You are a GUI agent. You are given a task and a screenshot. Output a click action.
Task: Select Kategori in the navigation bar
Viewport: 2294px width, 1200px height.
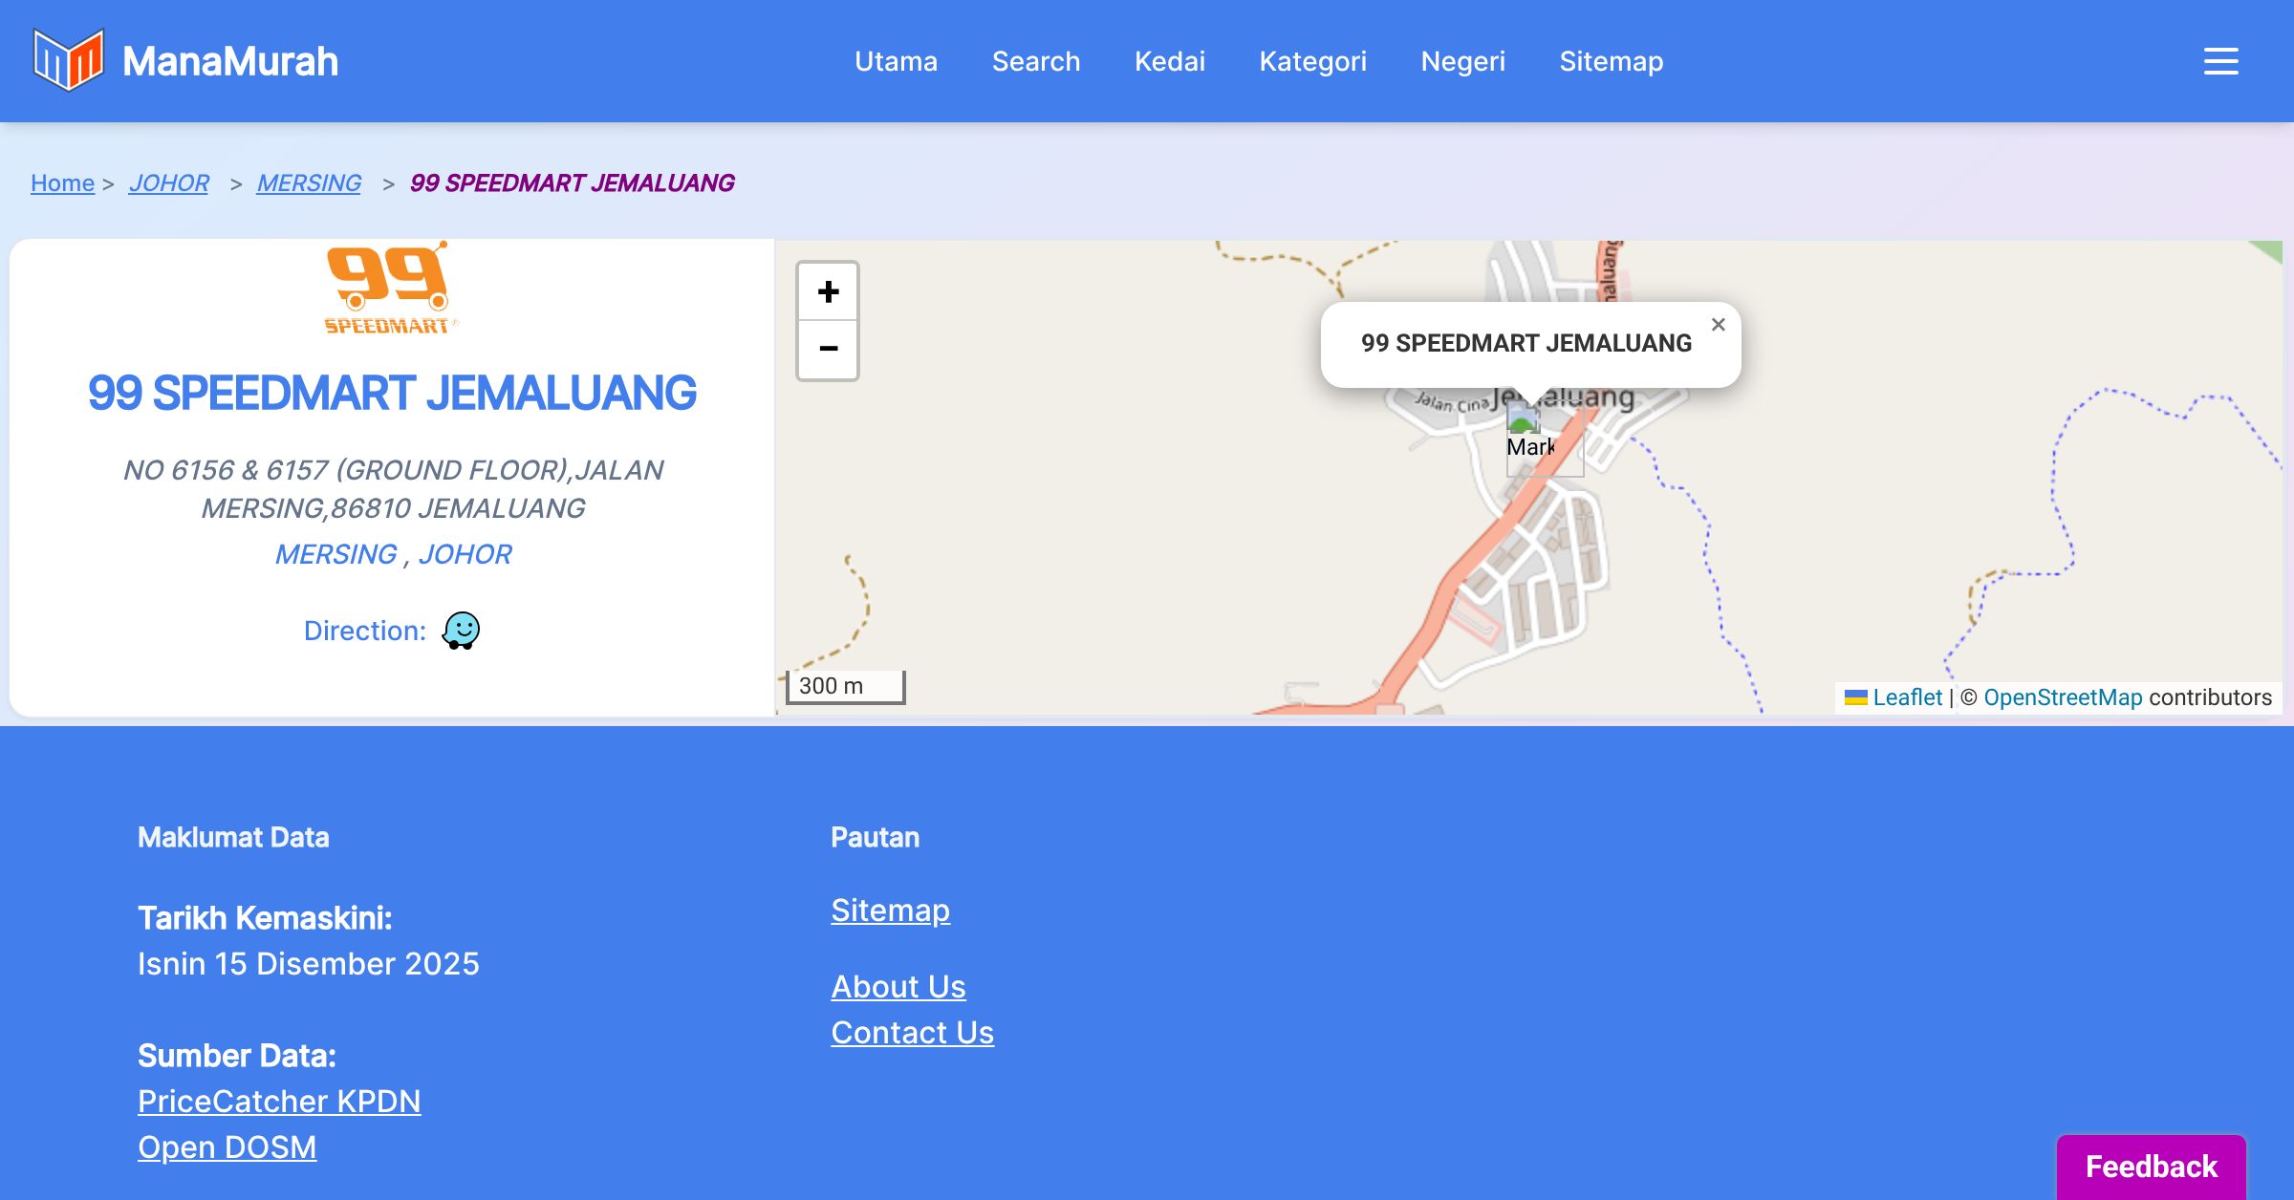tap(1312, 61)
